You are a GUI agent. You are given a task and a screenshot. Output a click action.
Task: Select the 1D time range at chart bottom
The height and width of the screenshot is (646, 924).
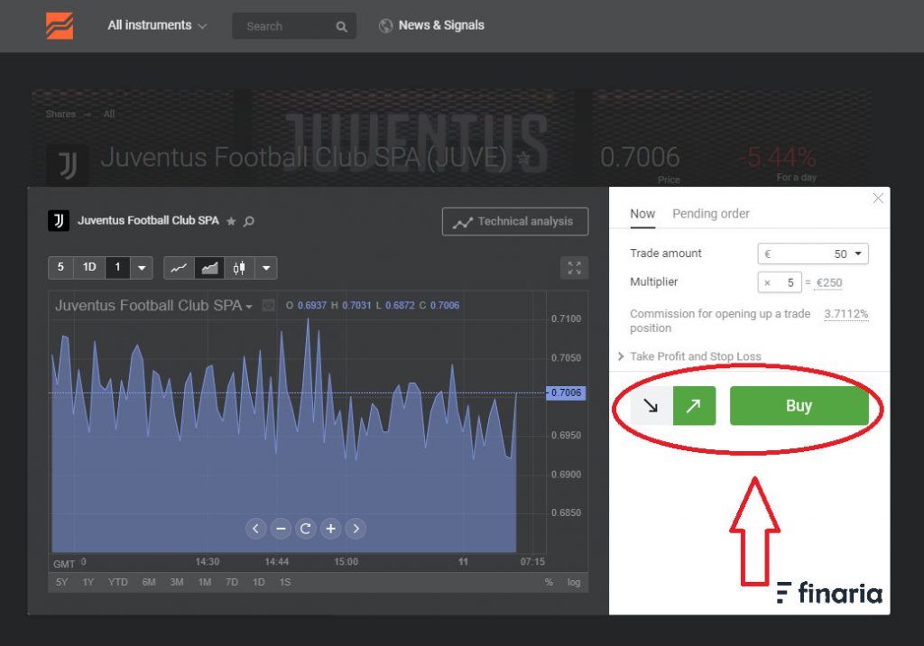[x=259, y=582]
